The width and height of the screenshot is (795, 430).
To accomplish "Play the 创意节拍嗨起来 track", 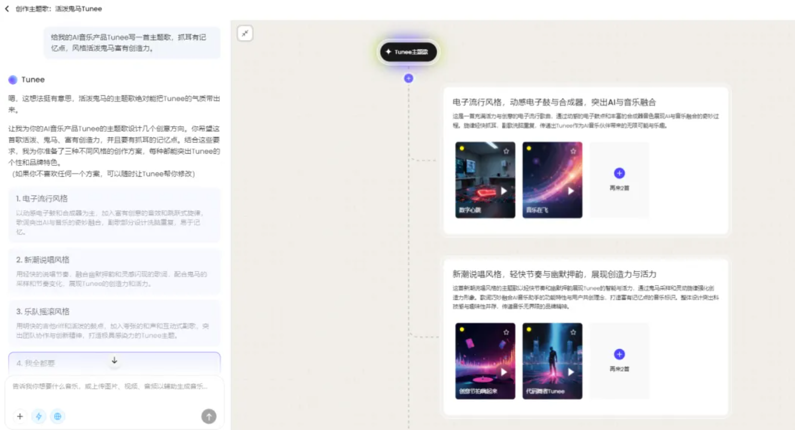I will pyautogui.click(x=503, y=371).
